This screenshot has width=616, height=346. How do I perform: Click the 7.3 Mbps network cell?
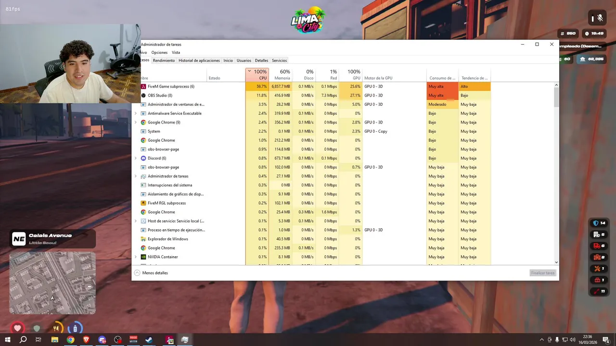coord(327,95)
